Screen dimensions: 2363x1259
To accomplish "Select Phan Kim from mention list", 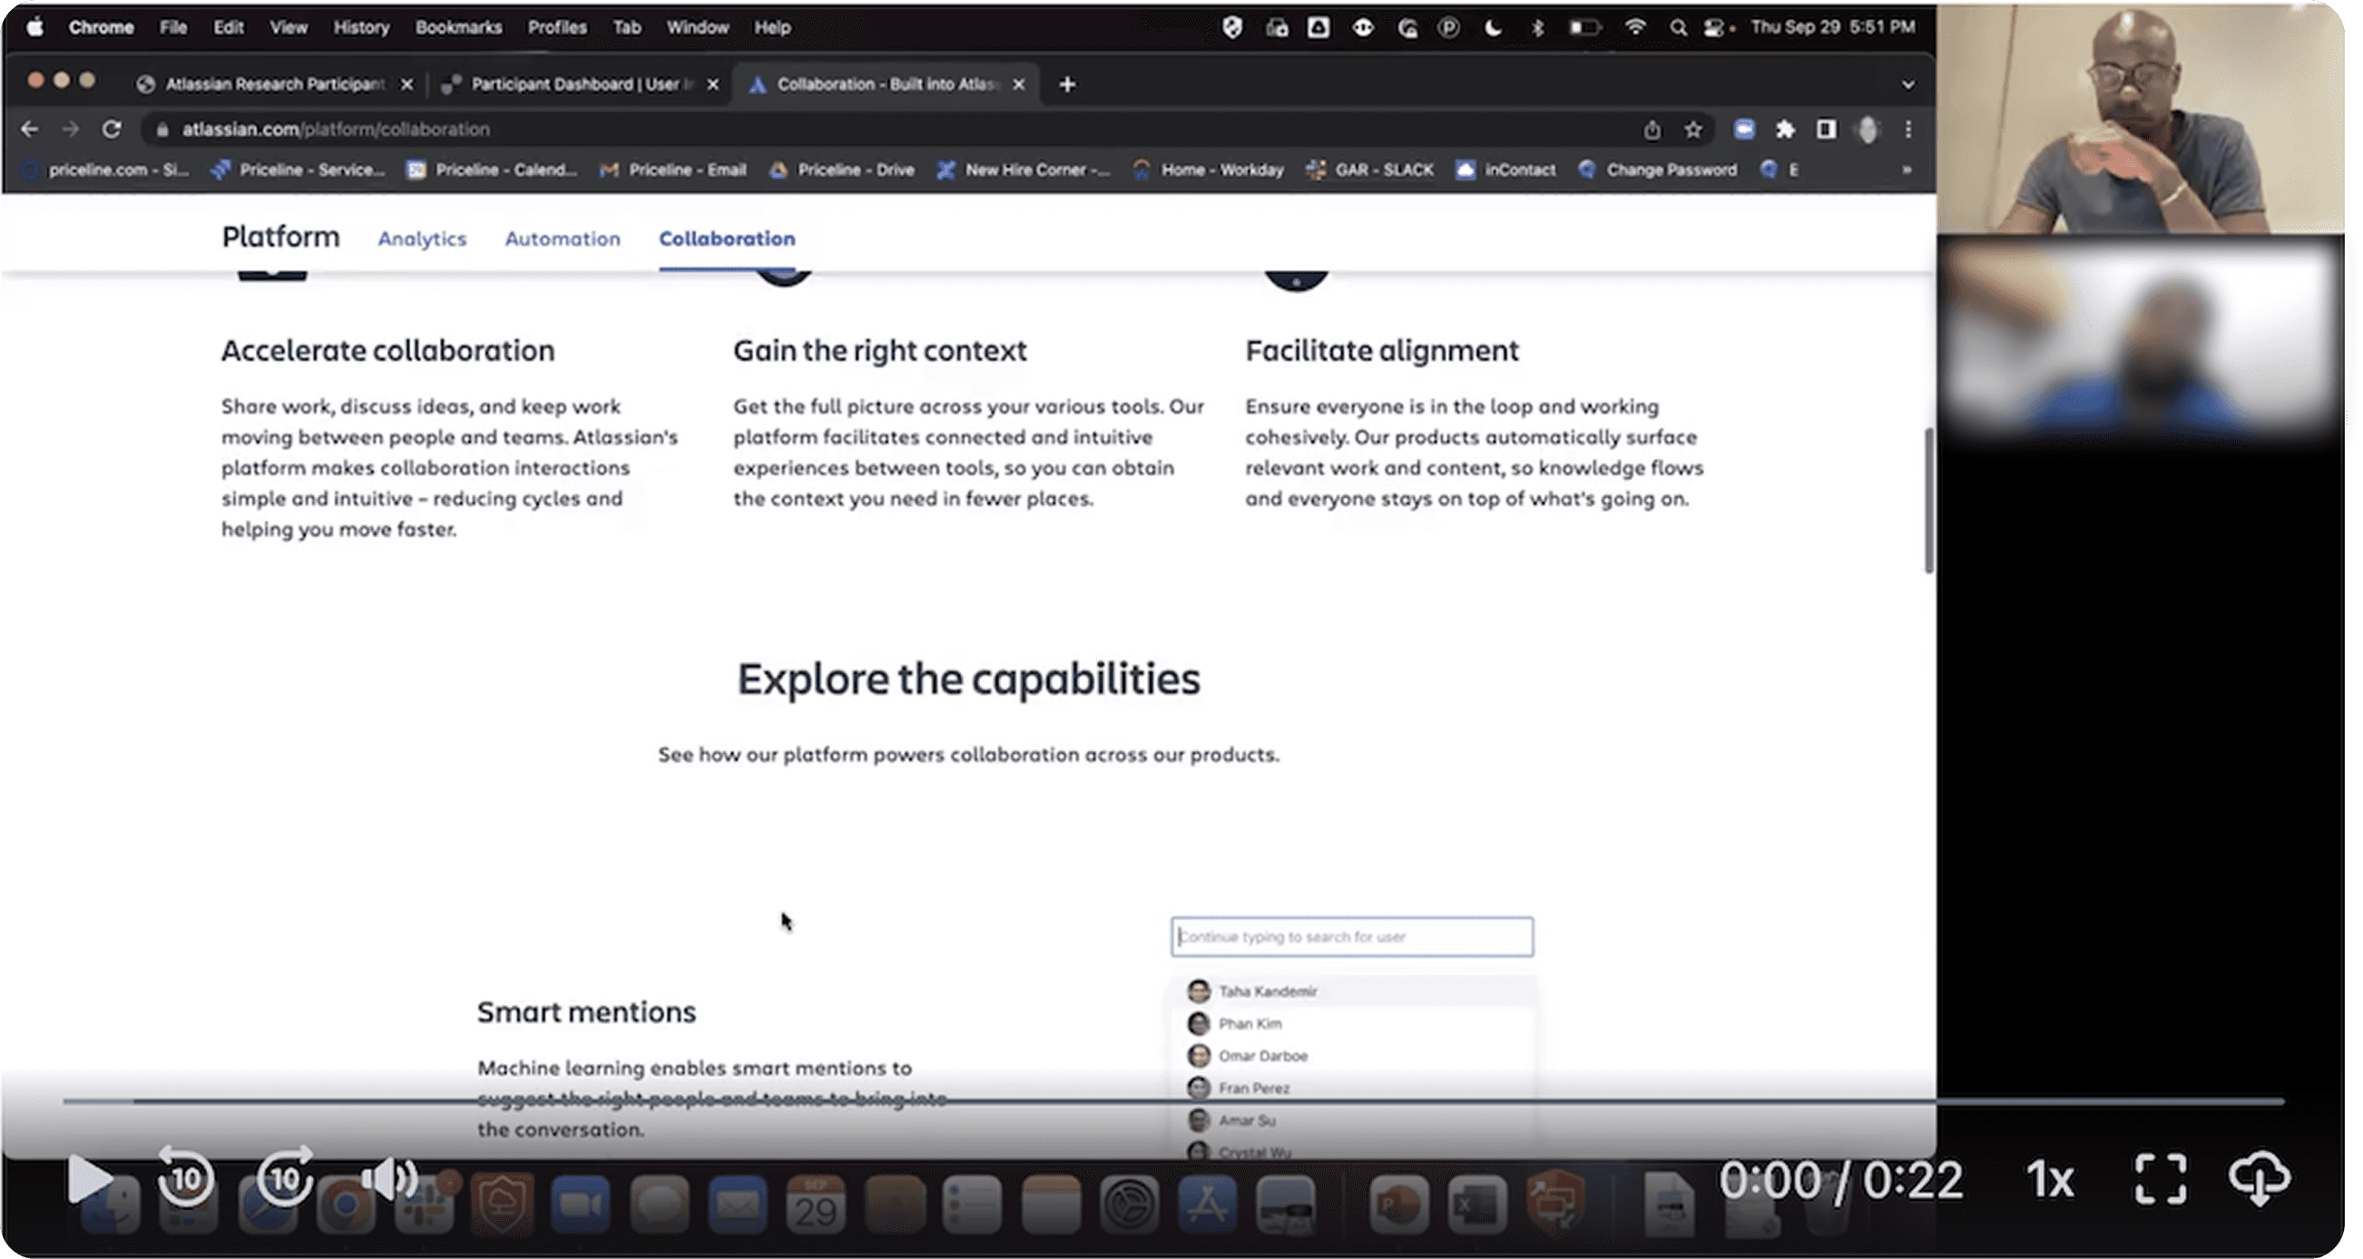I will click(x=1352, y=1023).
